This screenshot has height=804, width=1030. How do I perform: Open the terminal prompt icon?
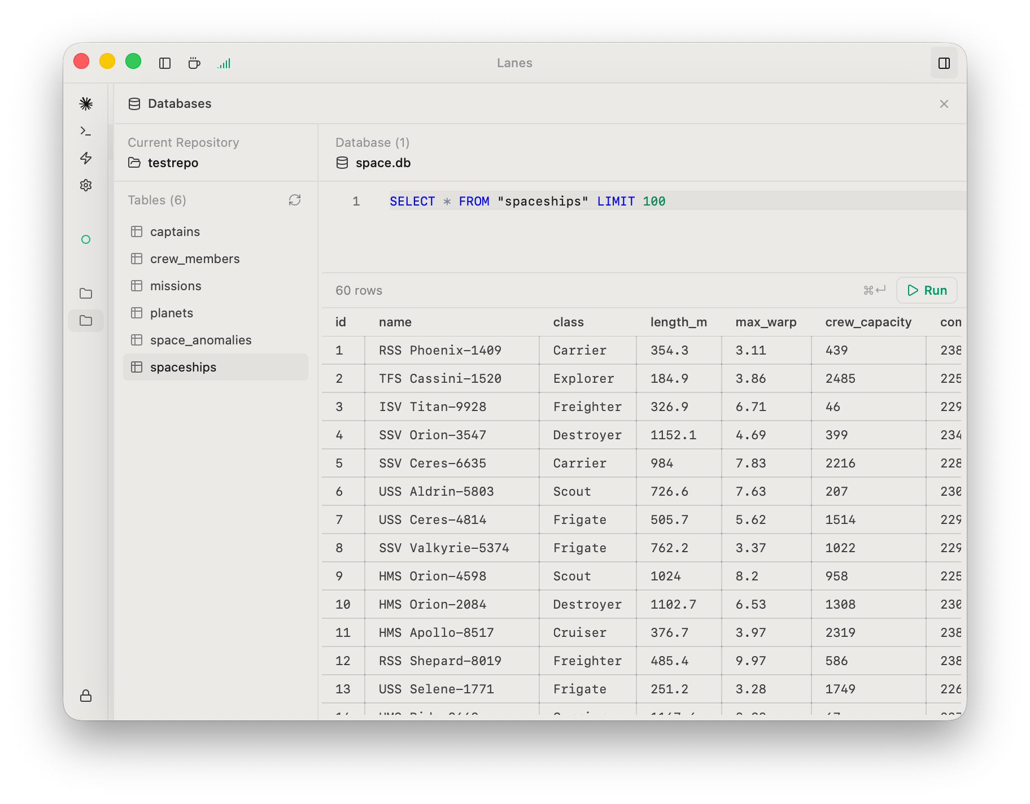coord(86,131)
